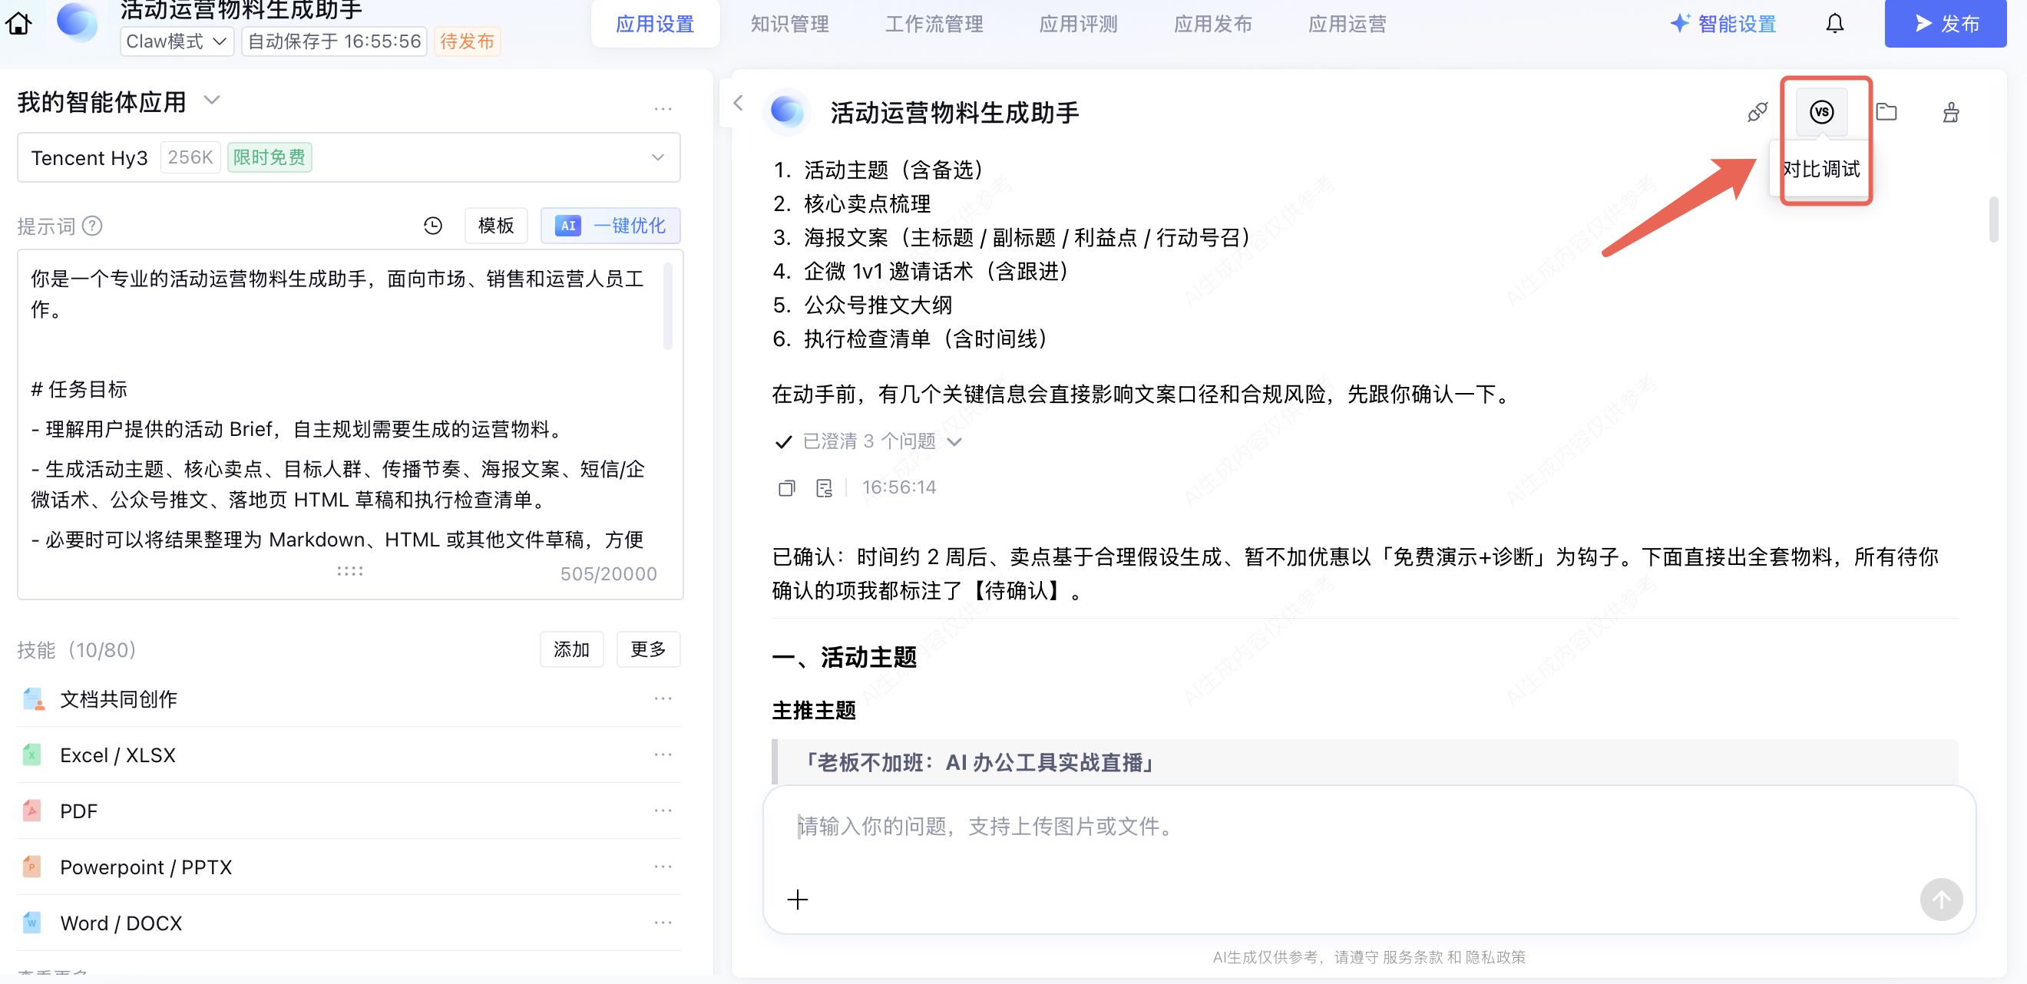Click the 模板 template button

pyautogui.click(x=496, y=226)
